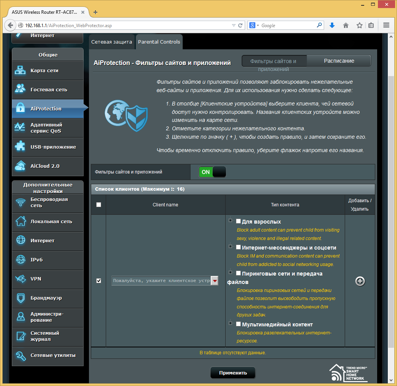This screenshot has width=397, height=386.
Task: Open URL history dropdown in address bar
Action: 234,25
